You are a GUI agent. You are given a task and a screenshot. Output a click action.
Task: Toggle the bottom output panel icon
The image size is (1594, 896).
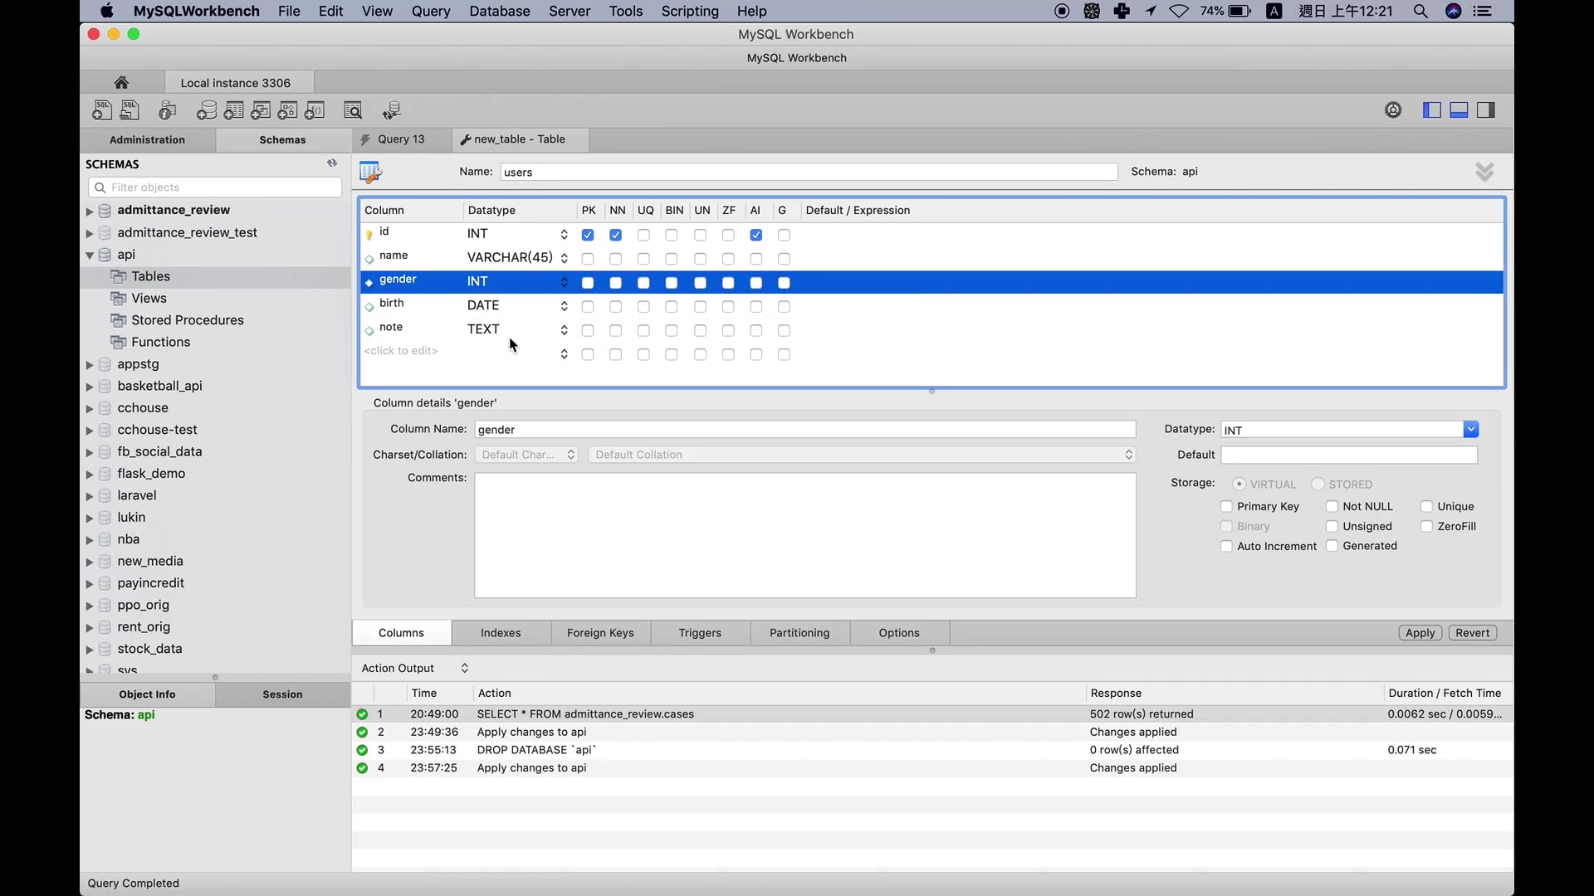point(1459,110)
